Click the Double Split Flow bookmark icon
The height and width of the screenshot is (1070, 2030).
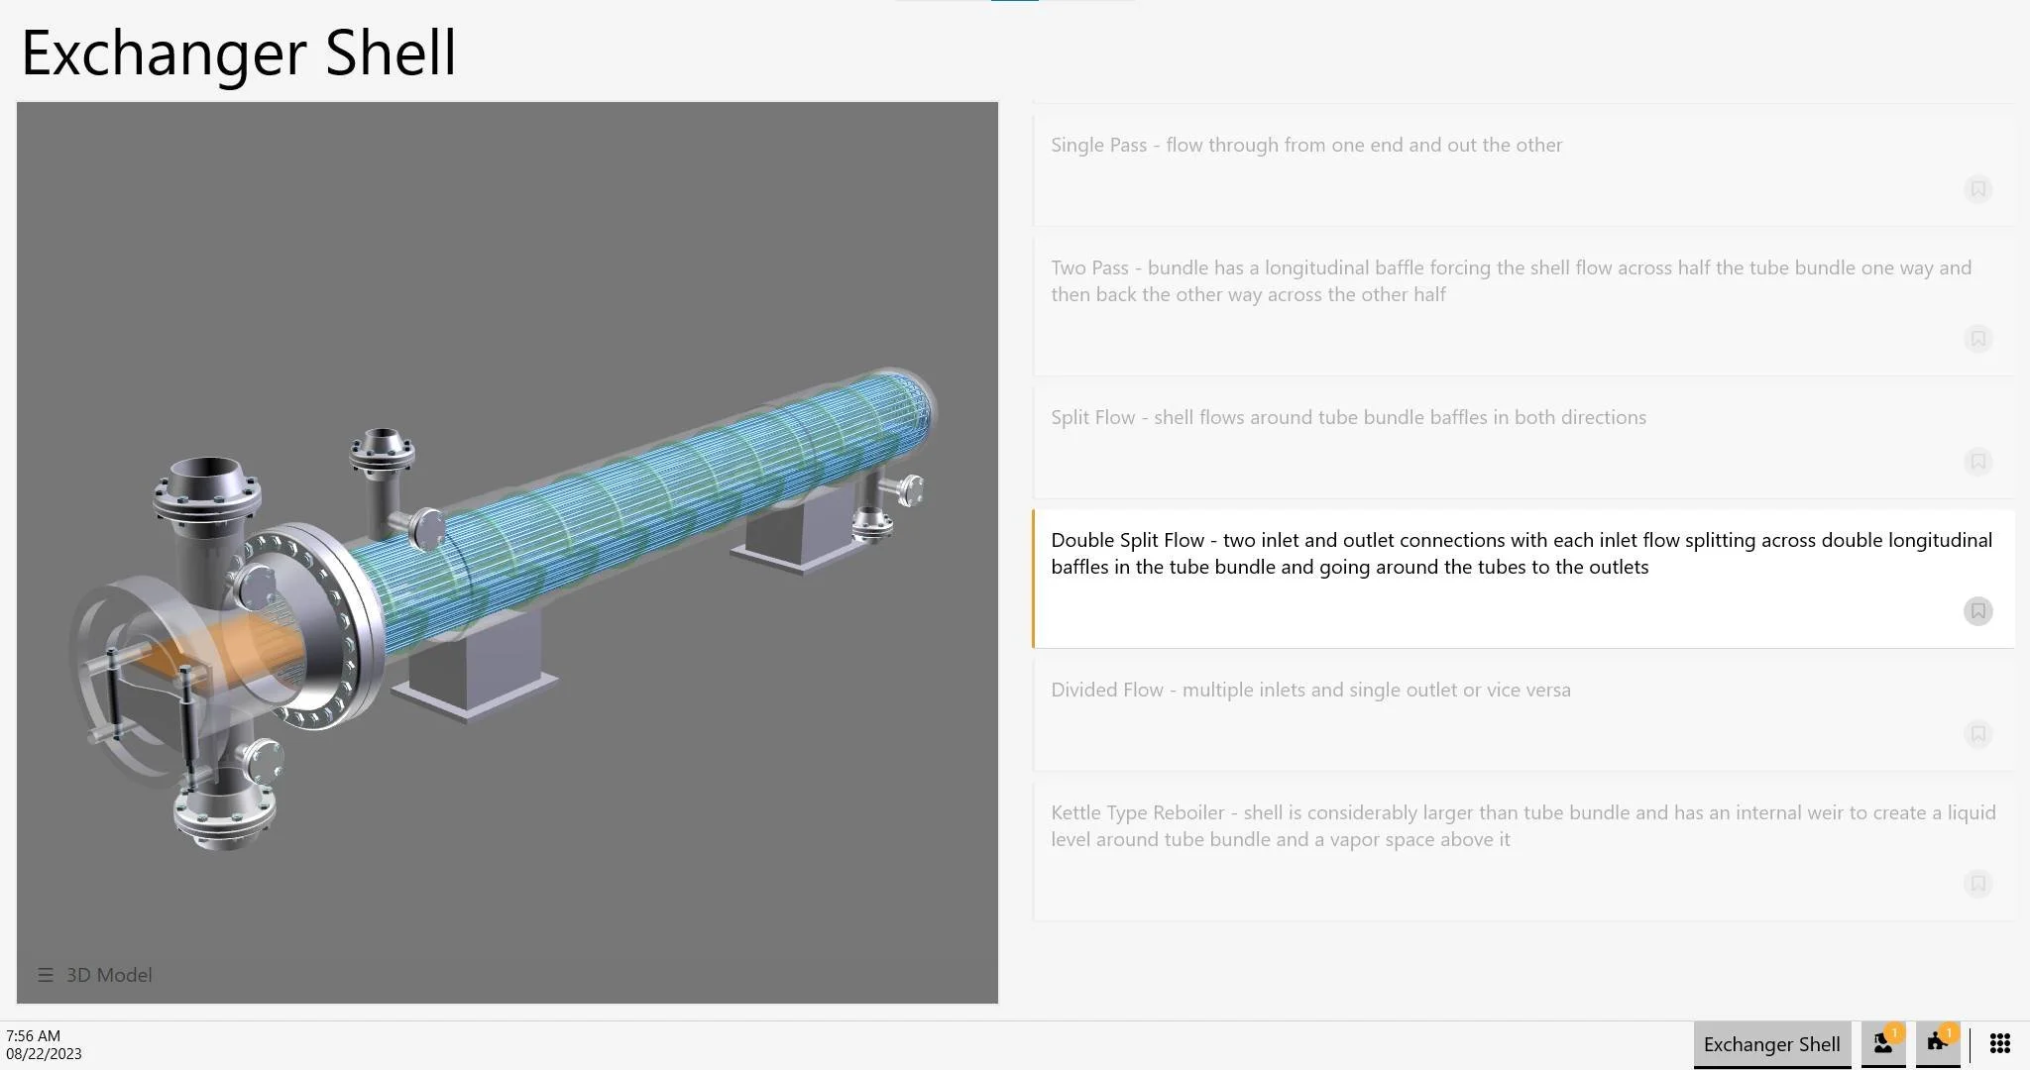point(1977,611)
